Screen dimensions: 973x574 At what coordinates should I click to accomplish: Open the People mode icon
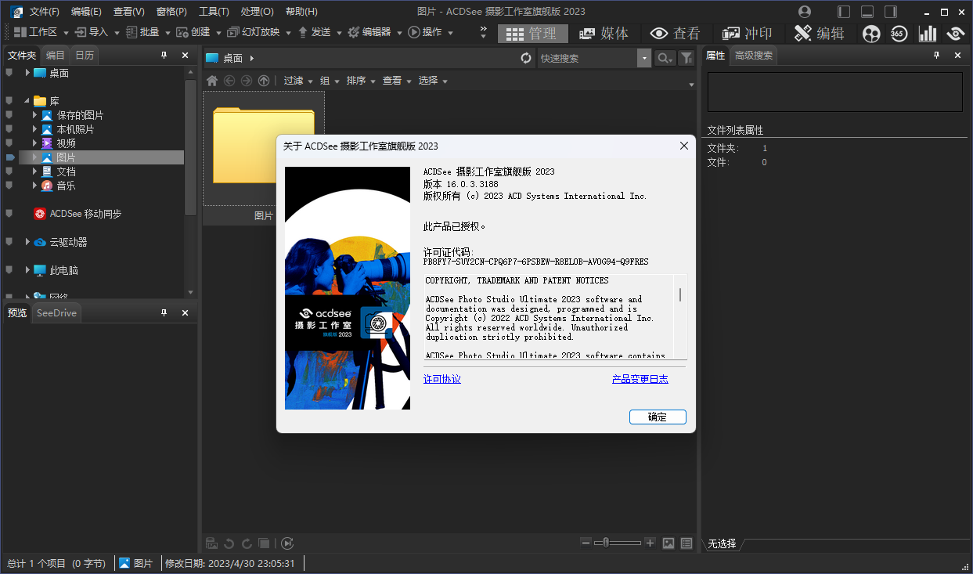(x=871, y=33)
